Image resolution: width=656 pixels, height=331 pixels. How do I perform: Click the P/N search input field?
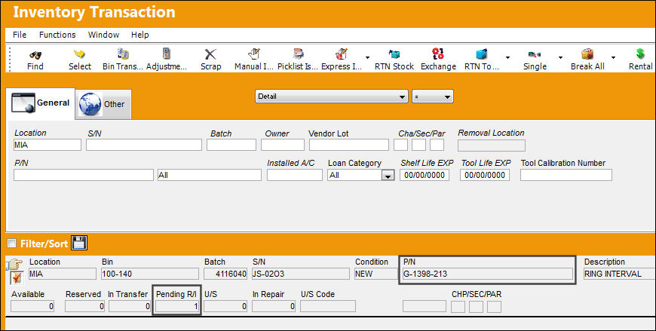(83, 175)
